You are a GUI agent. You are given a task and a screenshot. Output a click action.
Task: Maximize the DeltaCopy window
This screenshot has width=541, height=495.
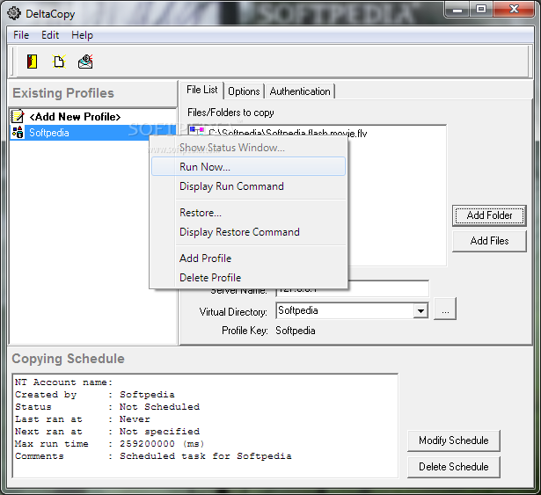(x=481, y=9)
